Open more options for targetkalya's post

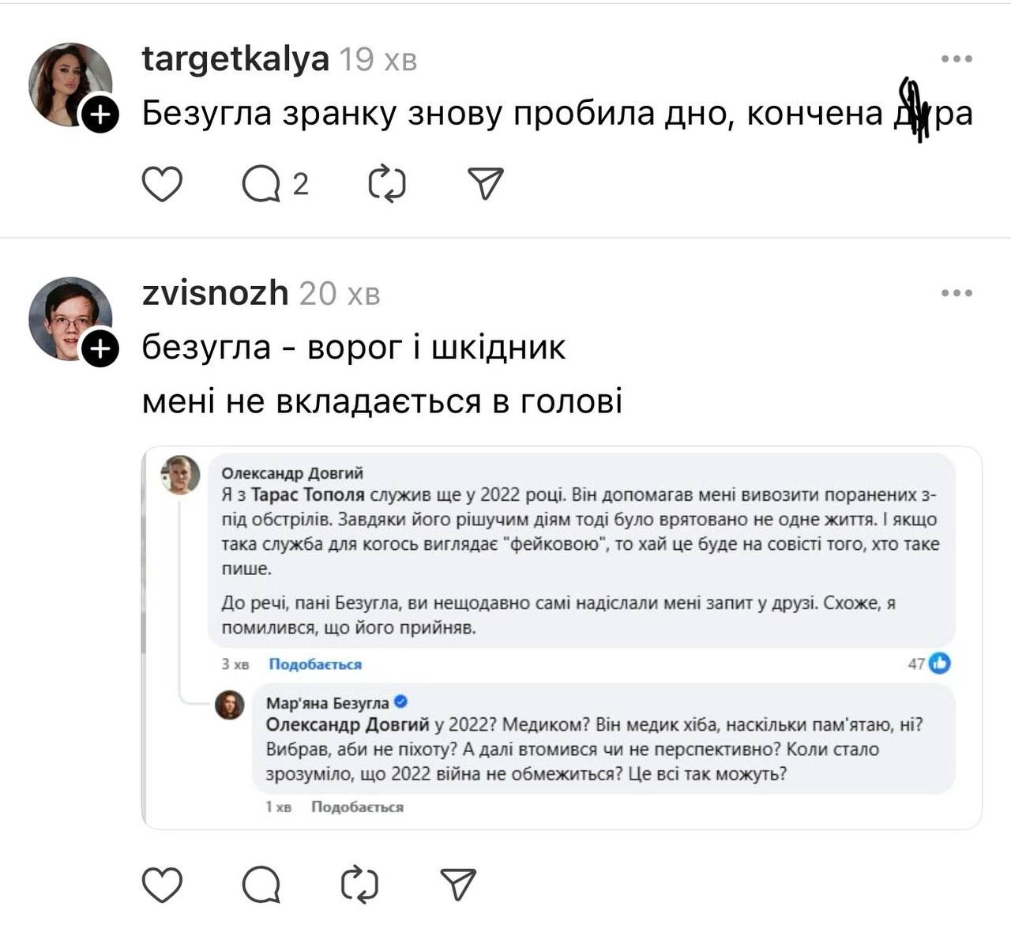point(957,59)
